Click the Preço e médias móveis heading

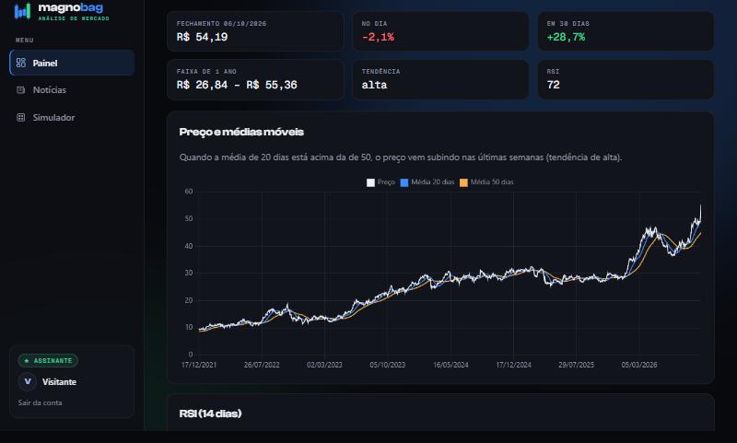[241, 132]
